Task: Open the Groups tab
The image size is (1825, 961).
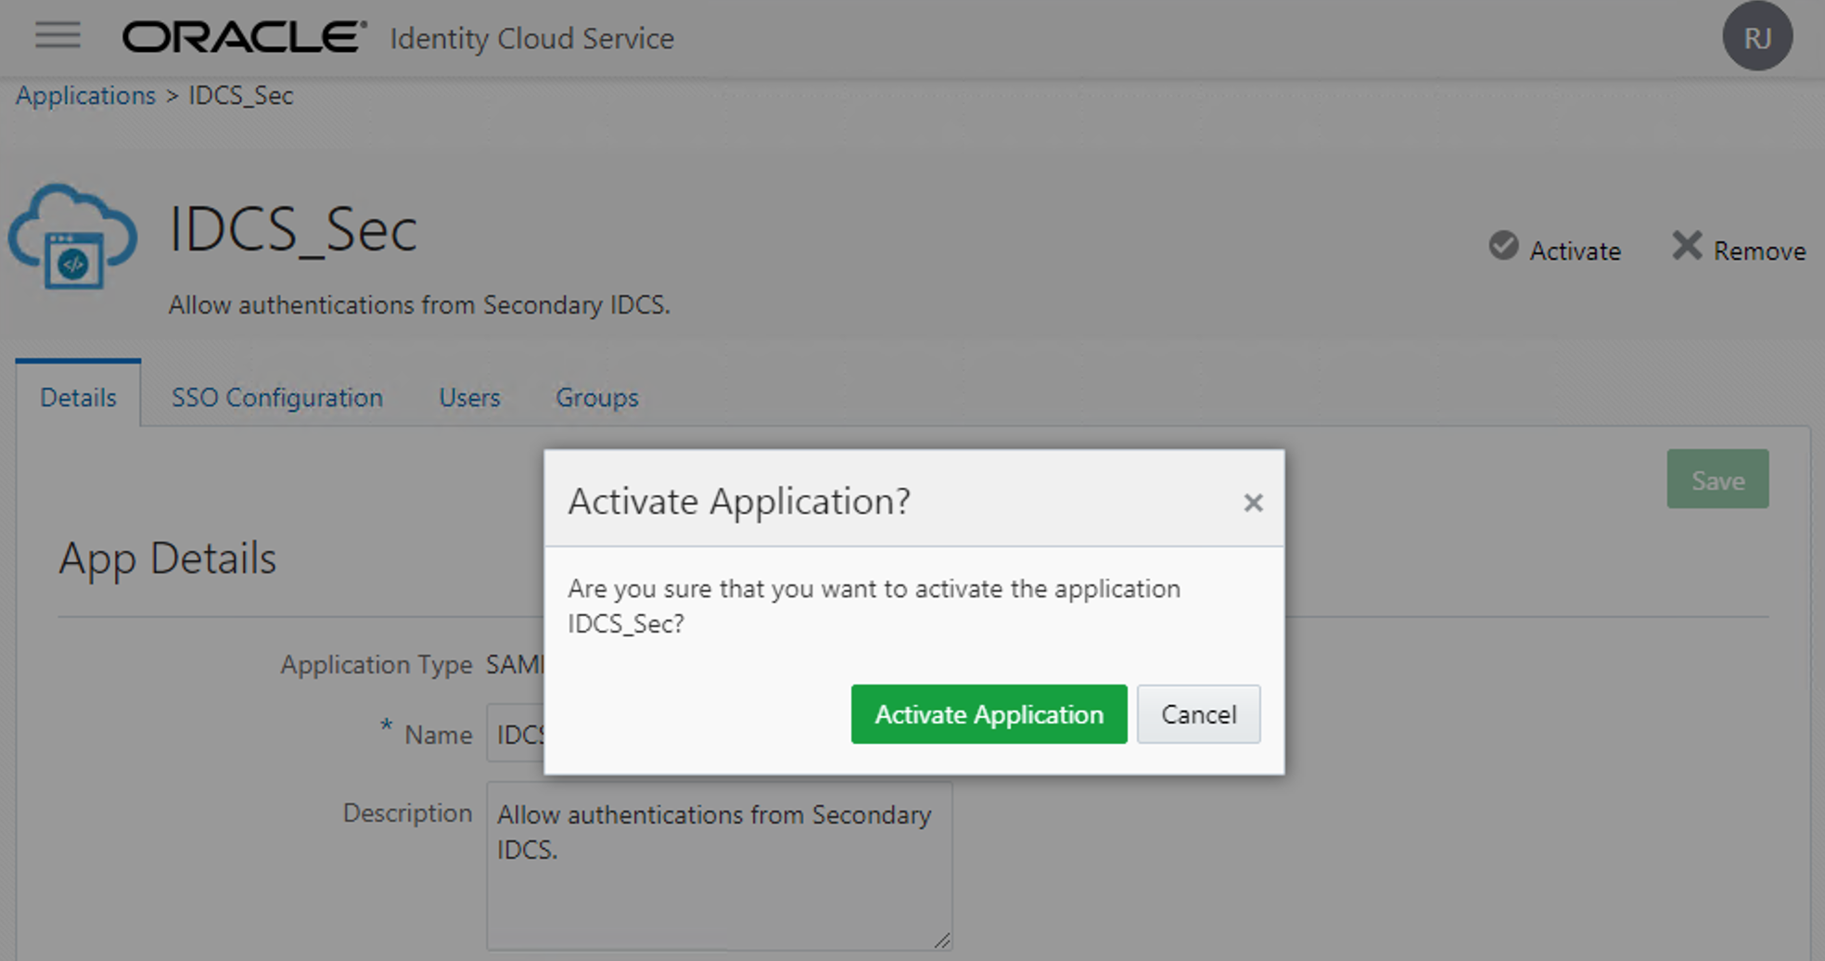Action: click(x=597, y=397)
